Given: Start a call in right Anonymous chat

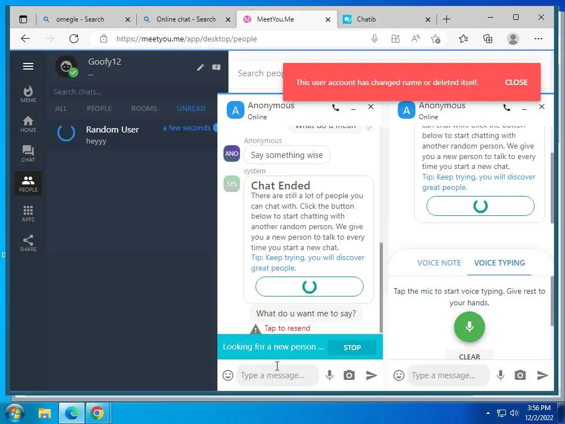Looking at the screenshot, I should click(x=507, y=107).
